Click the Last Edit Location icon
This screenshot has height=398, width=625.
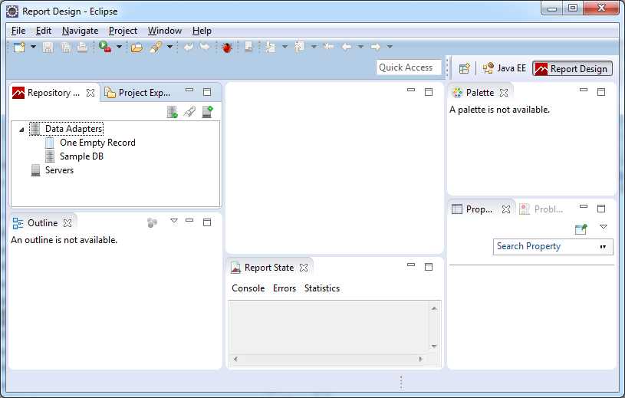coord(328,47)
